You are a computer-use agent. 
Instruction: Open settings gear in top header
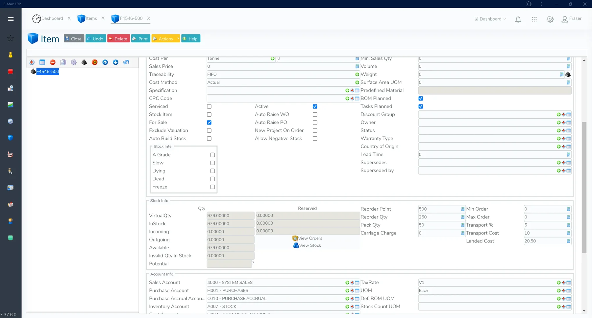pyautogui.click(x=550, y=19)
